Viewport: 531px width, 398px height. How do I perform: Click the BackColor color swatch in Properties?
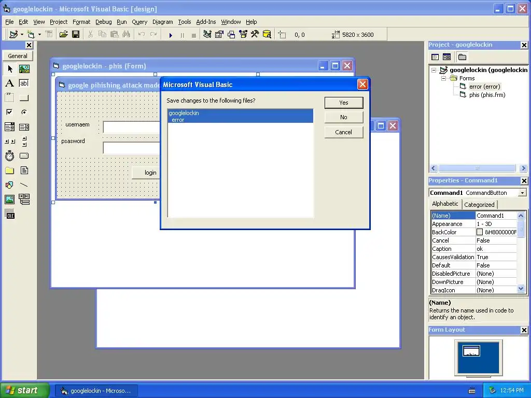480,232
